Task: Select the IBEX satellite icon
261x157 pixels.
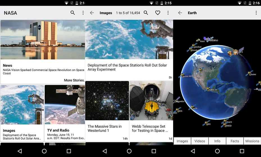Action: pyautogui.click(x=178, y=110)
